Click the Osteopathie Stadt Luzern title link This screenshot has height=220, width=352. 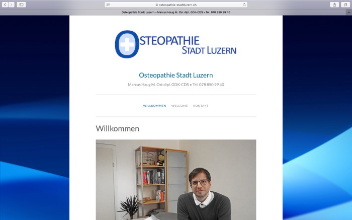(x=176, y=75)
